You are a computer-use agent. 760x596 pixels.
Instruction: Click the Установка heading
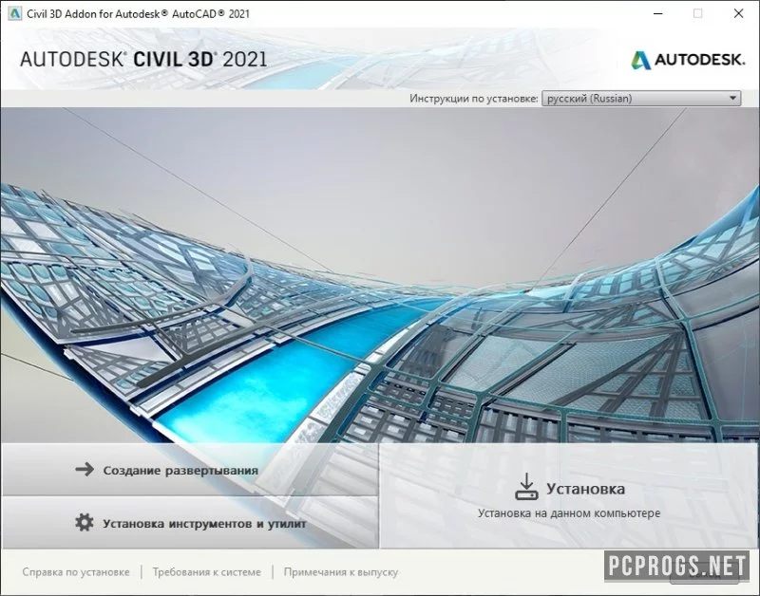click(x=585, y=489)
